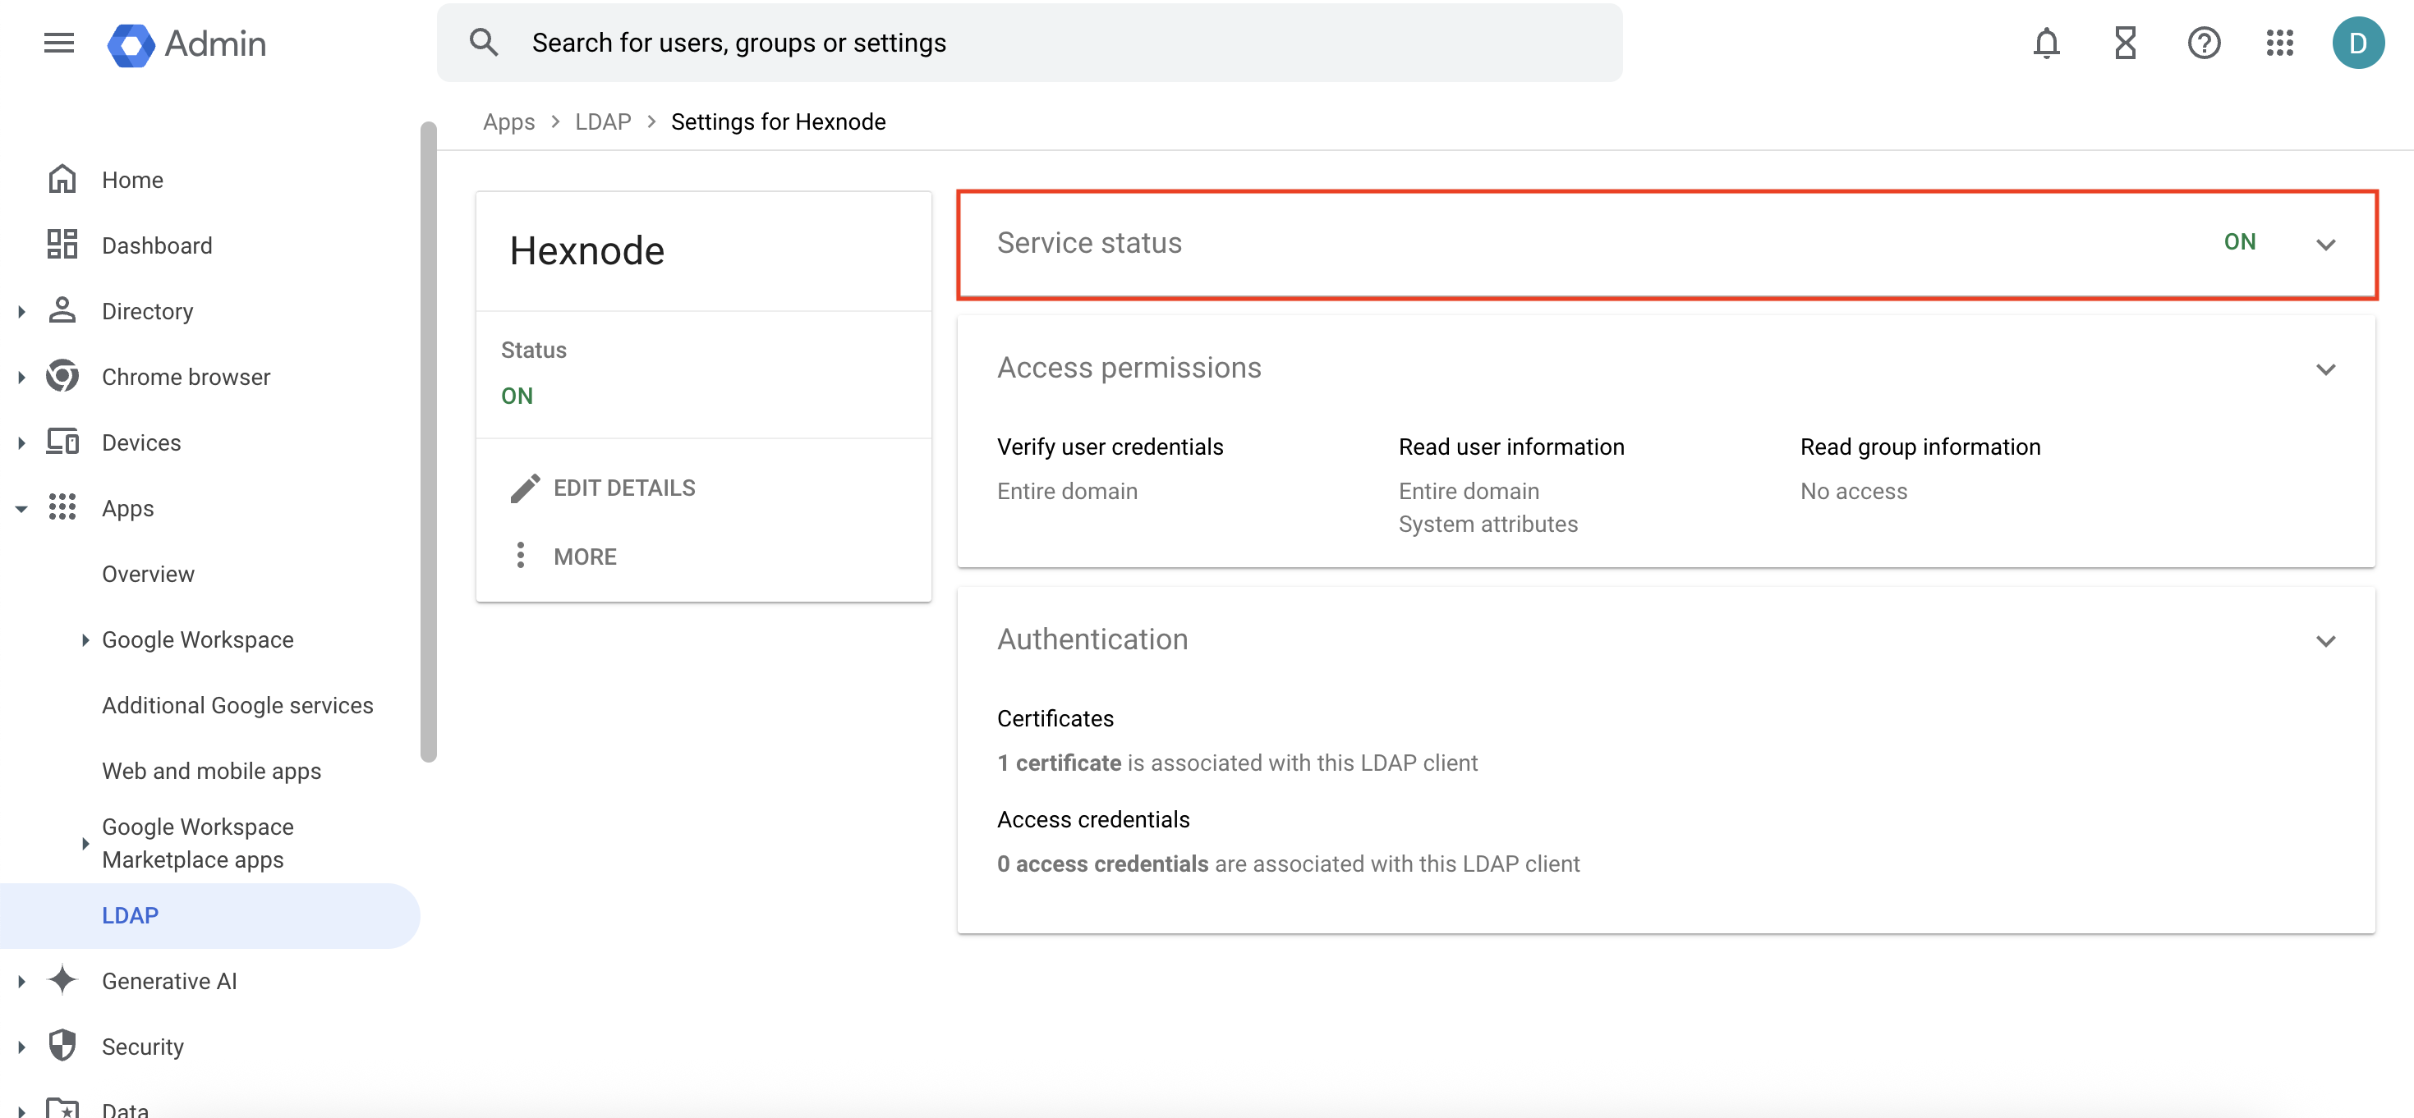Click the Apps grid icon in sidebar
This screenshot has width=2414, height=1118.
pos(62,506)
